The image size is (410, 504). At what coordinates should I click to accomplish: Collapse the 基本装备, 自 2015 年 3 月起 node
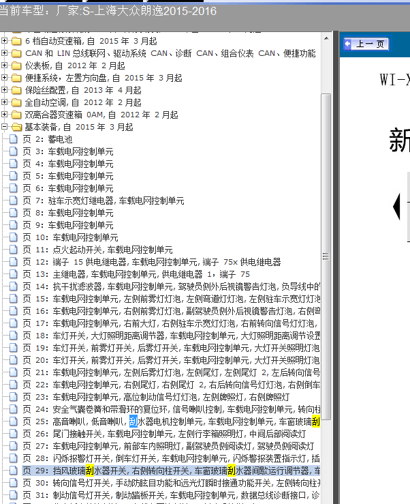[5, 127]
